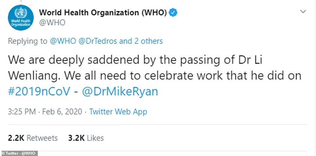Open the tweet options chevron menu
The image size is (316, 156).
point(304,12)
